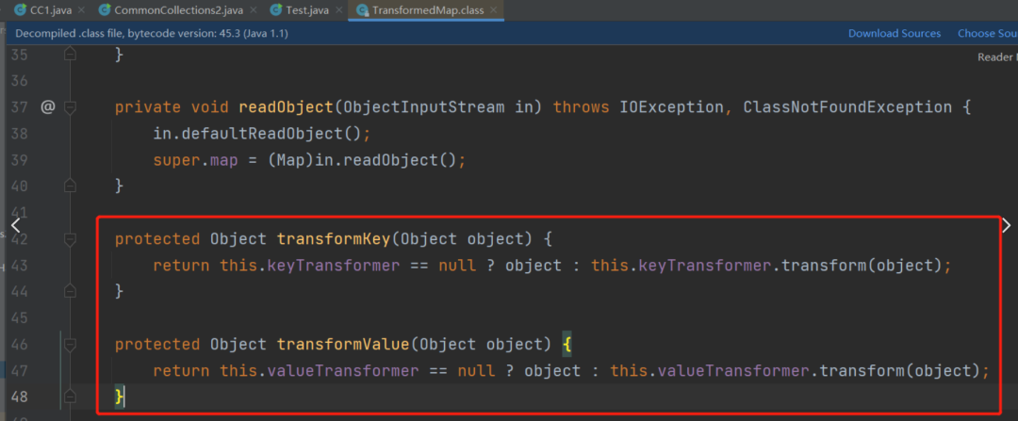Click first valueTransformer on line 47
1018x421 pixels.
click(x=343, y=370)
